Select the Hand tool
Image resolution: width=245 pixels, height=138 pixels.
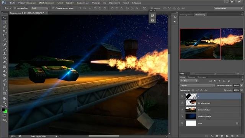coord(4,98)
